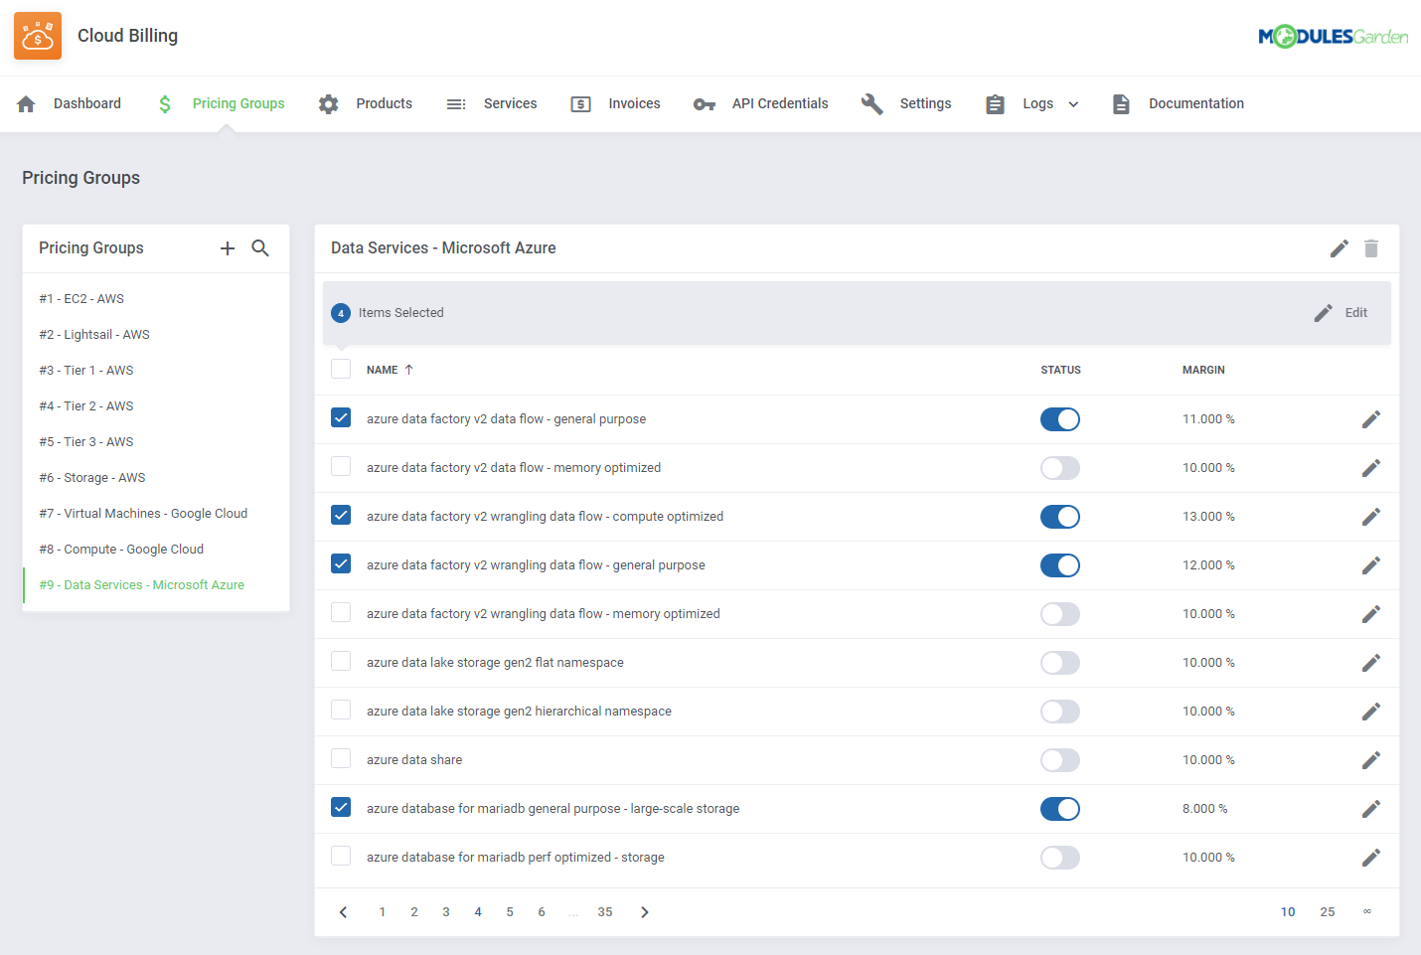Edit the mariadb general purpose row
Image resolution: width=1421 pixels, height=955 pixels.
(1371, 809)
